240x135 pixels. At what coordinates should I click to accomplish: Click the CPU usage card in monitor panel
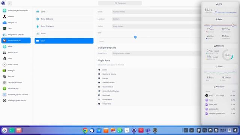click(220, 9)
